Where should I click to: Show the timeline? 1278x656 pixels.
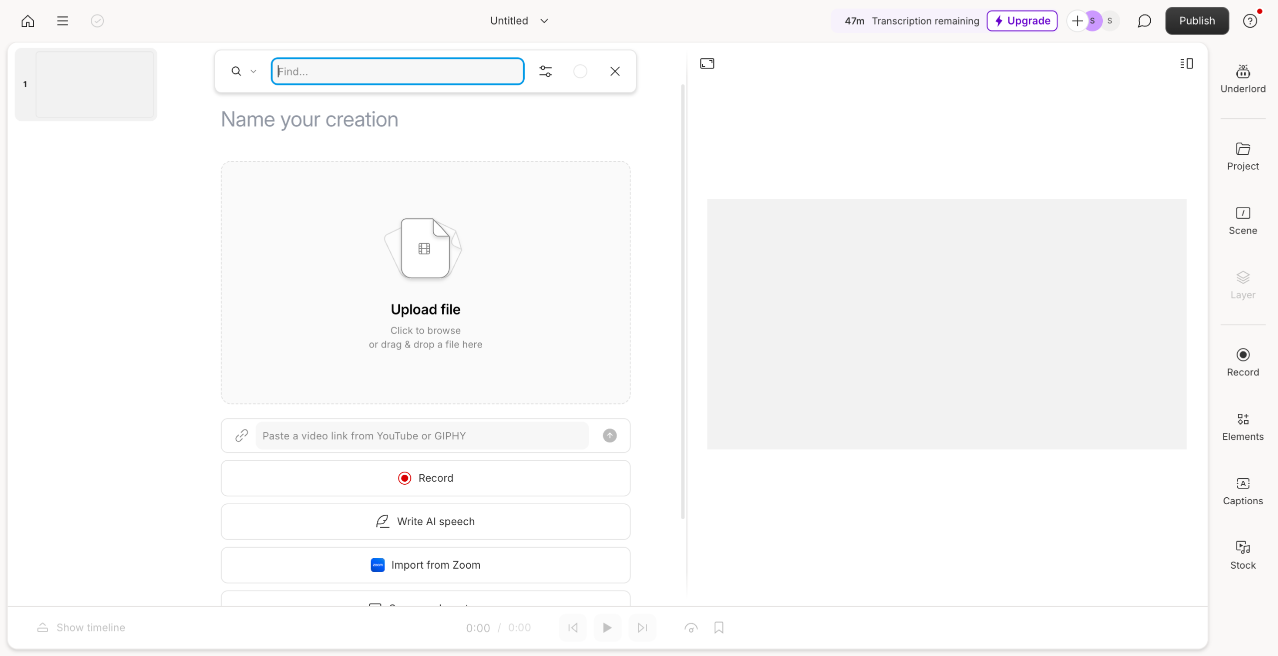point(81,628)
